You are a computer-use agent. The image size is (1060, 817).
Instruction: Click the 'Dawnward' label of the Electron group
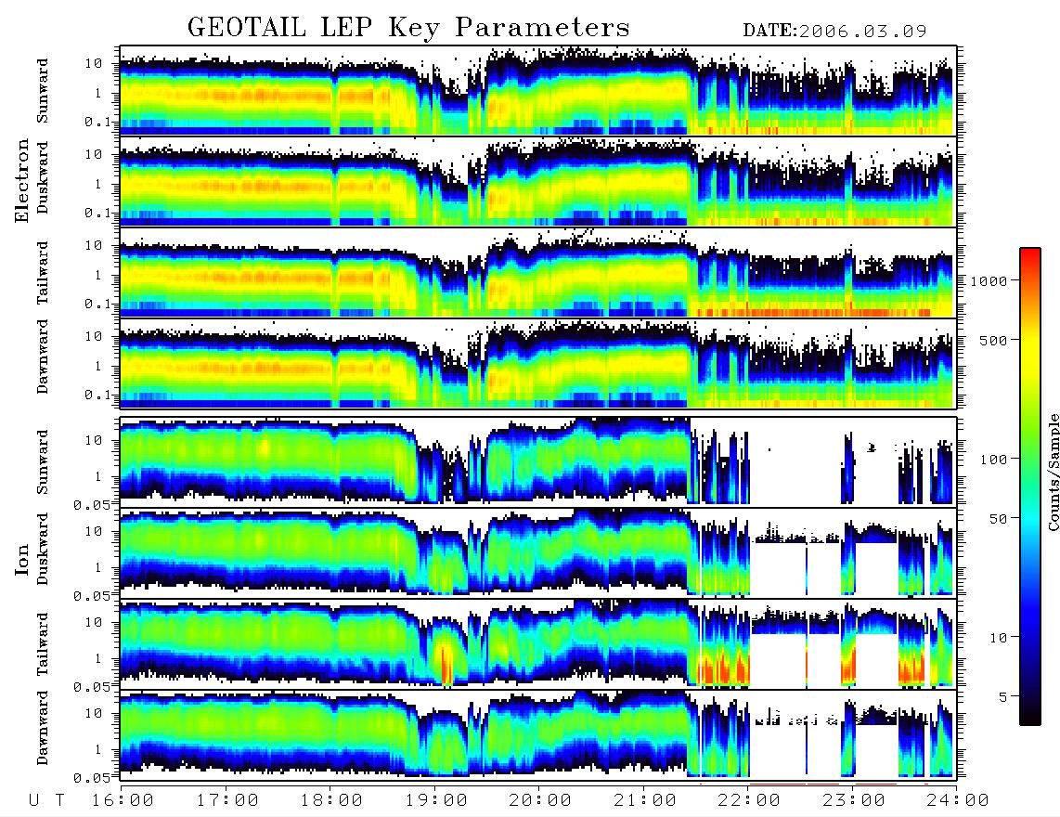43,357
